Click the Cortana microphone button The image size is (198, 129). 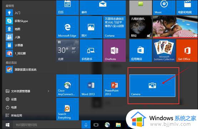pyautogui.click(x=86, y=125)
